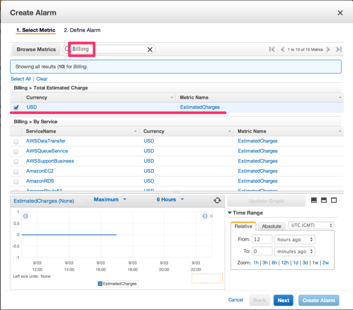Viewport: 353px width, 310px height.
Task: Select the '1. Select Metric' step tab
Action: tap(36, 30)
